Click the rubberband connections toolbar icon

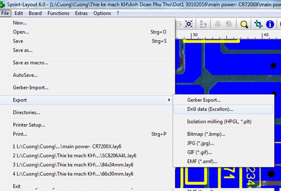(x=203, y=24)
